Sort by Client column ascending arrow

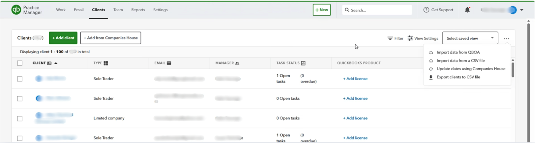tap(56, 63)
